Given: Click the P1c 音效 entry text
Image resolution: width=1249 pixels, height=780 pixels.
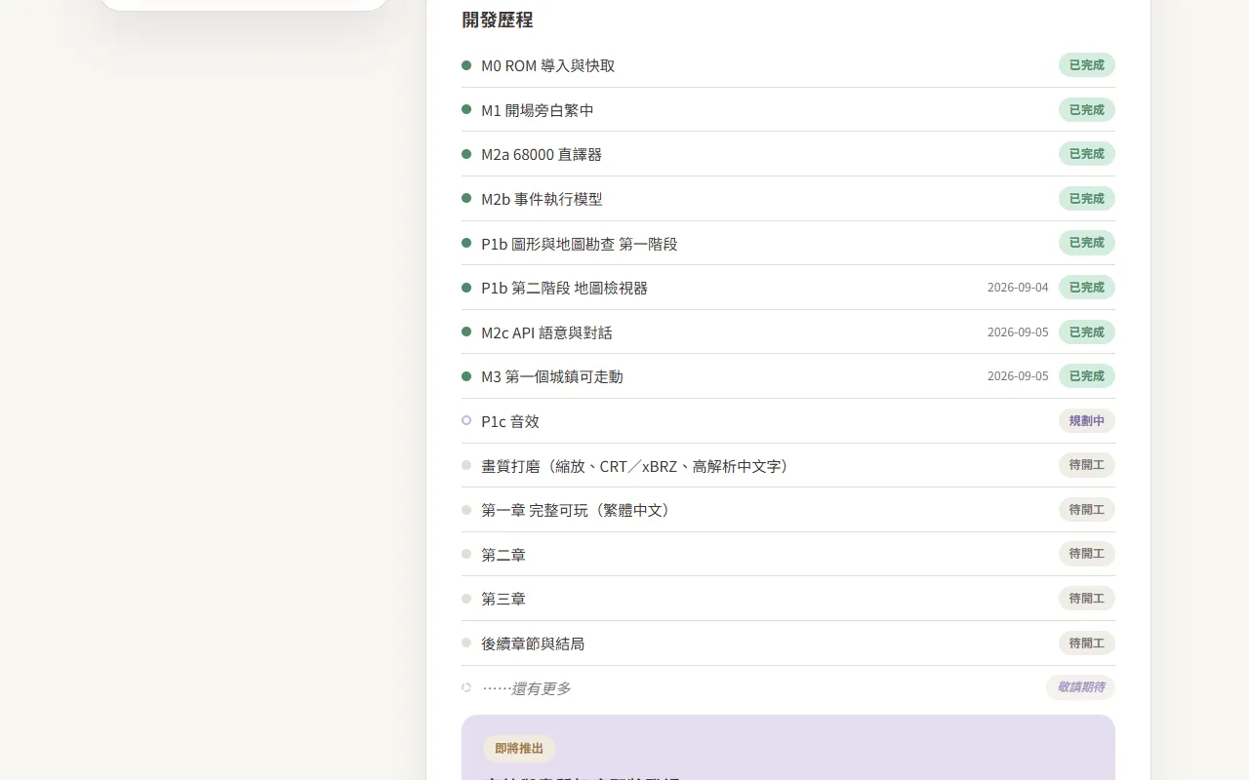Looking at the screenshot, I should click(510, 421).
